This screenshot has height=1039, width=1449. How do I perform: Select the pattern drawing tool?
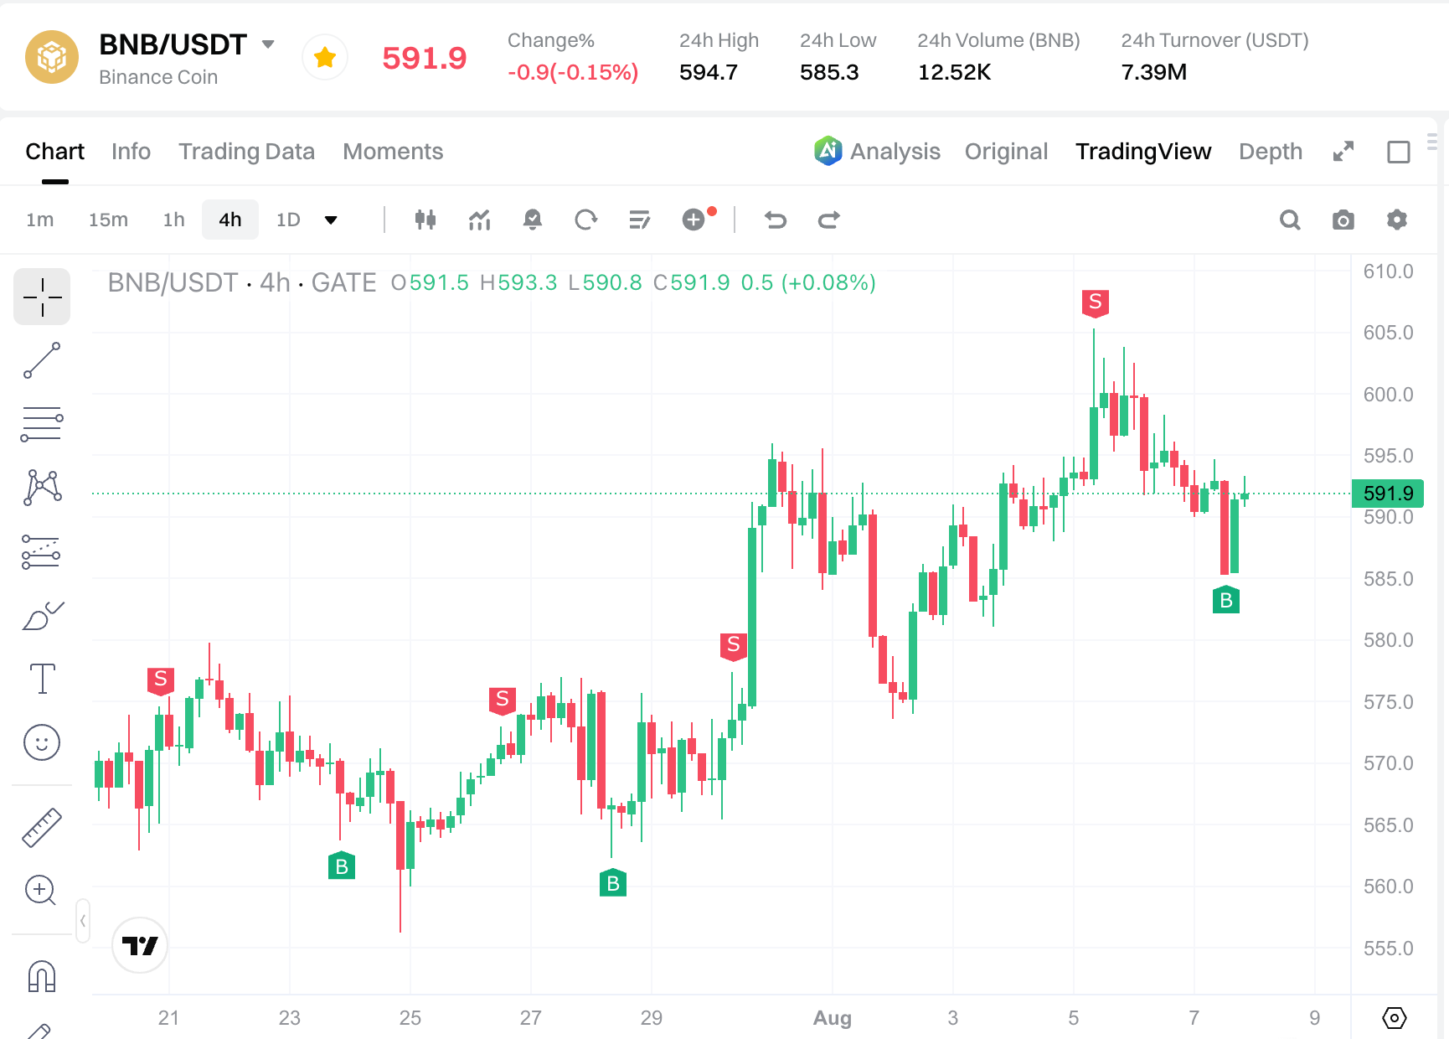tap(42, 488)
